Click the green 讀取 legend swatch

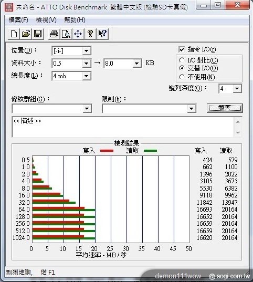[150, 151]
